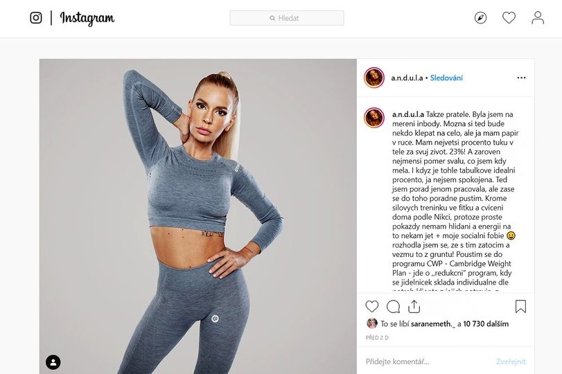
Task: Open the profile person icon
Action: (x=538, y=18)
